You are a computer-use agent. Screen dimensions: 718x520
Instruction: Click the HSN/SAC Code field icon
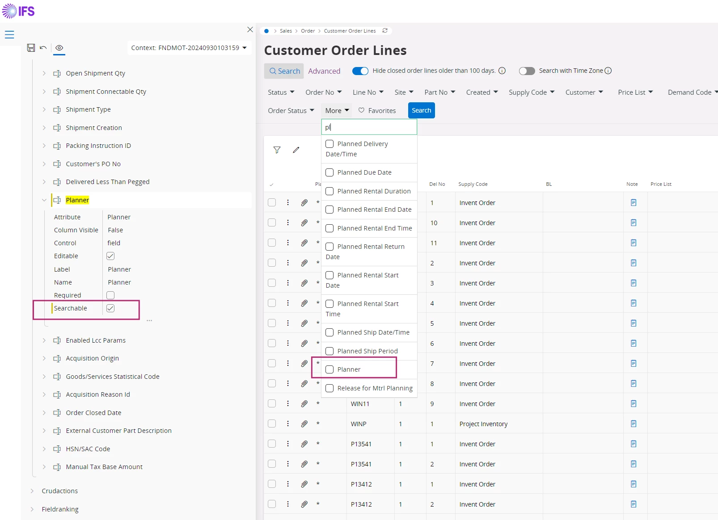click(57, 449)
